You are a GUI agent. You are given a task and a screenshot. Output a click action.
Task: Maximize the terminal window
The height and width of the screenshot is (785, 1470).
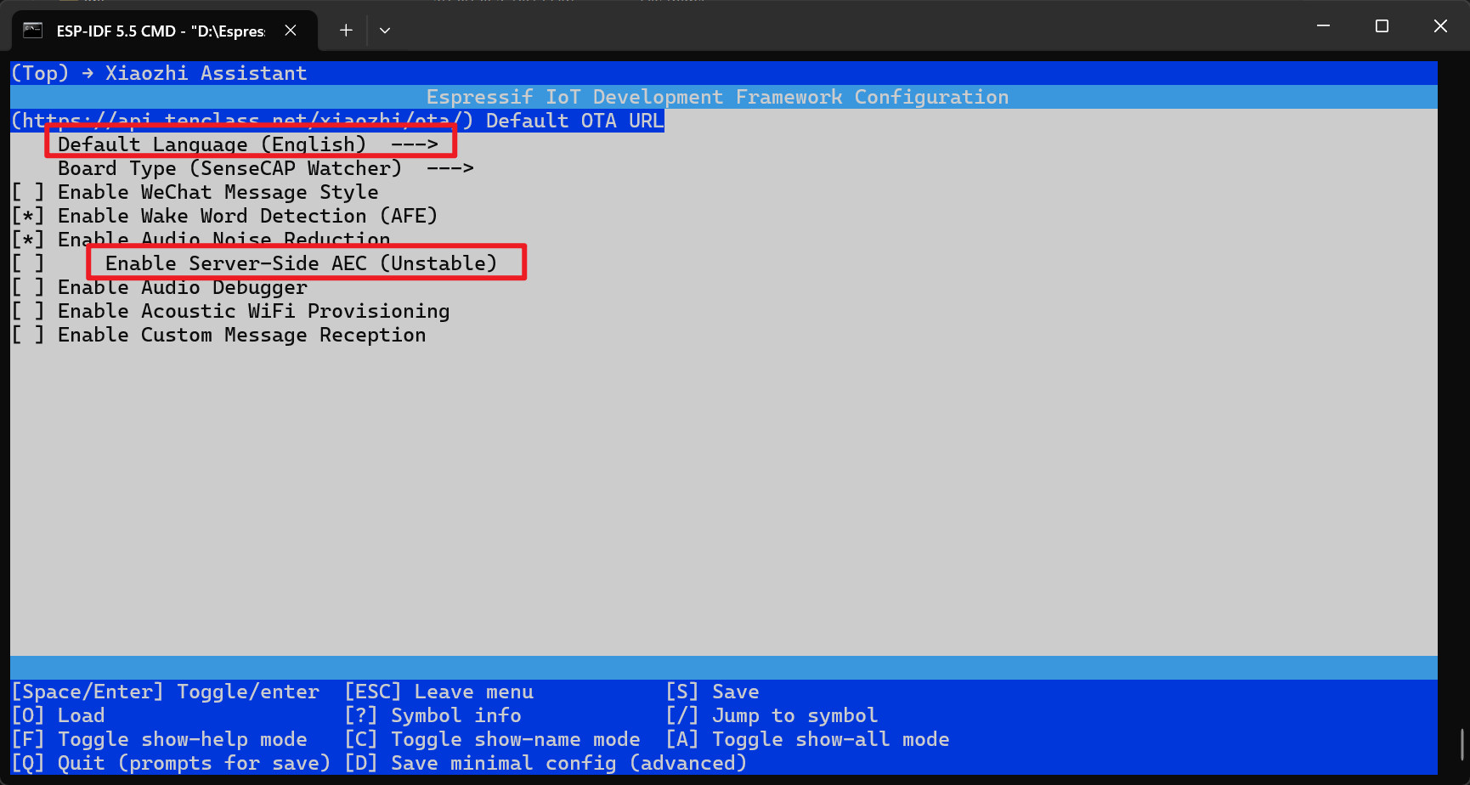point(1382,26)
